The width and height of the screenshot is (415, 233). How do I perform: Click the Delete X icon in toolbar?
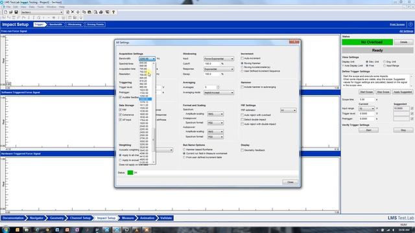click(73, 12)
